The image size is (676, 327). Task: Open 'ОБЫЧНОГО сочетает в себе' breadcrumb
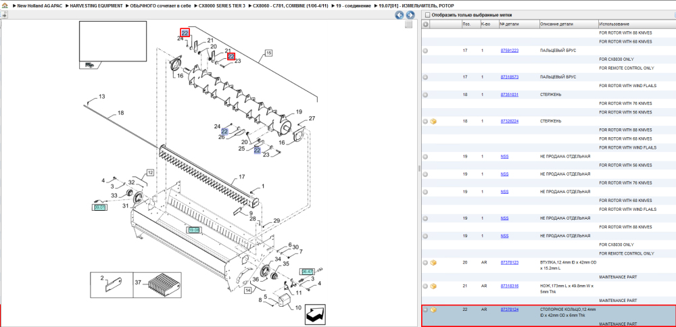pos(160,6)
